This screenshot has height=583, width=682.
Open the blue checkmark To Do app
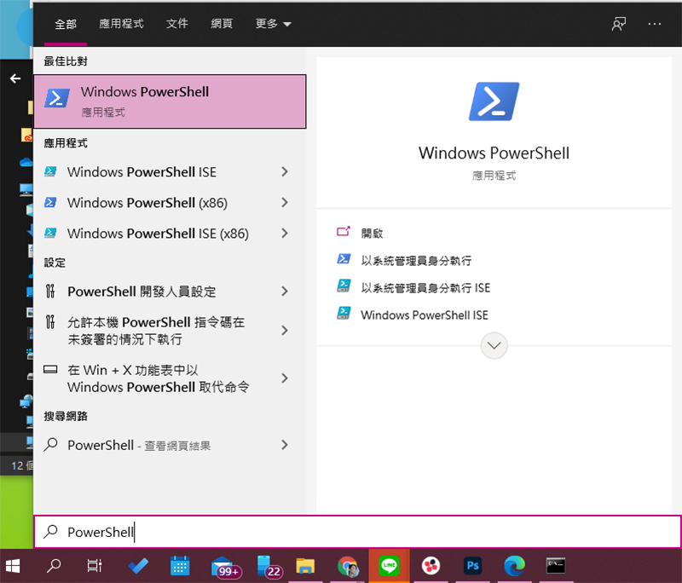tap(138, 566)
